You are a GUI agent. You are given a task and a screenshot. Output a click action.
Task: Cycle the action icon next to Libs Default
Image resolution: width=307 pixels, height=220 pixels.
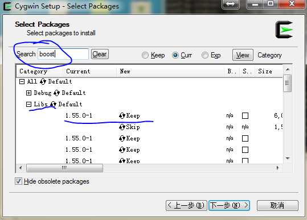click(x=53, y=104)
